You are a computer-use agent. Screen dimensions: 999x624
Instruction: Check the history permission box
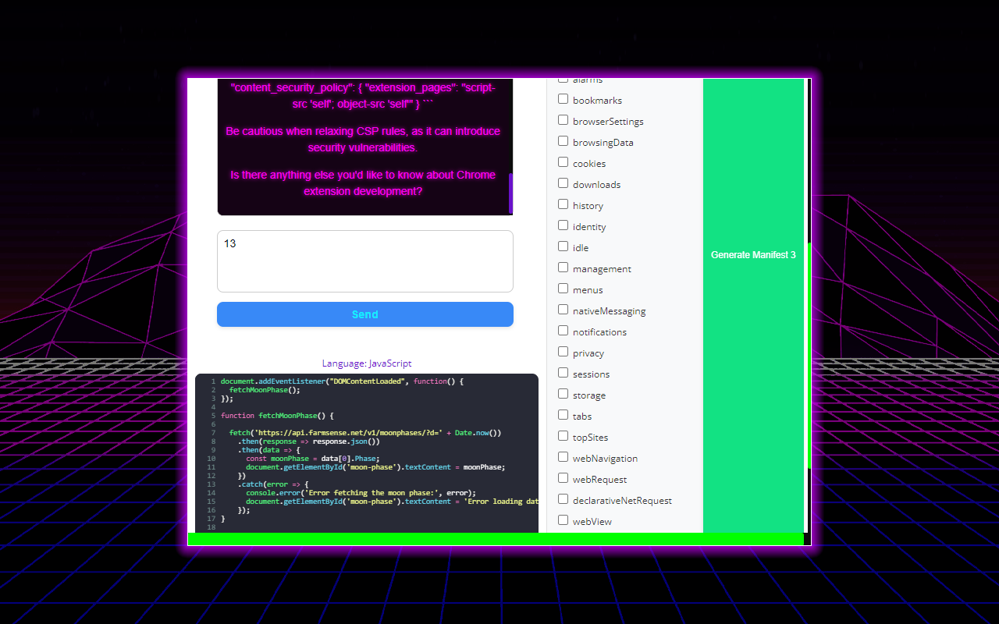(x=563, y=204)
